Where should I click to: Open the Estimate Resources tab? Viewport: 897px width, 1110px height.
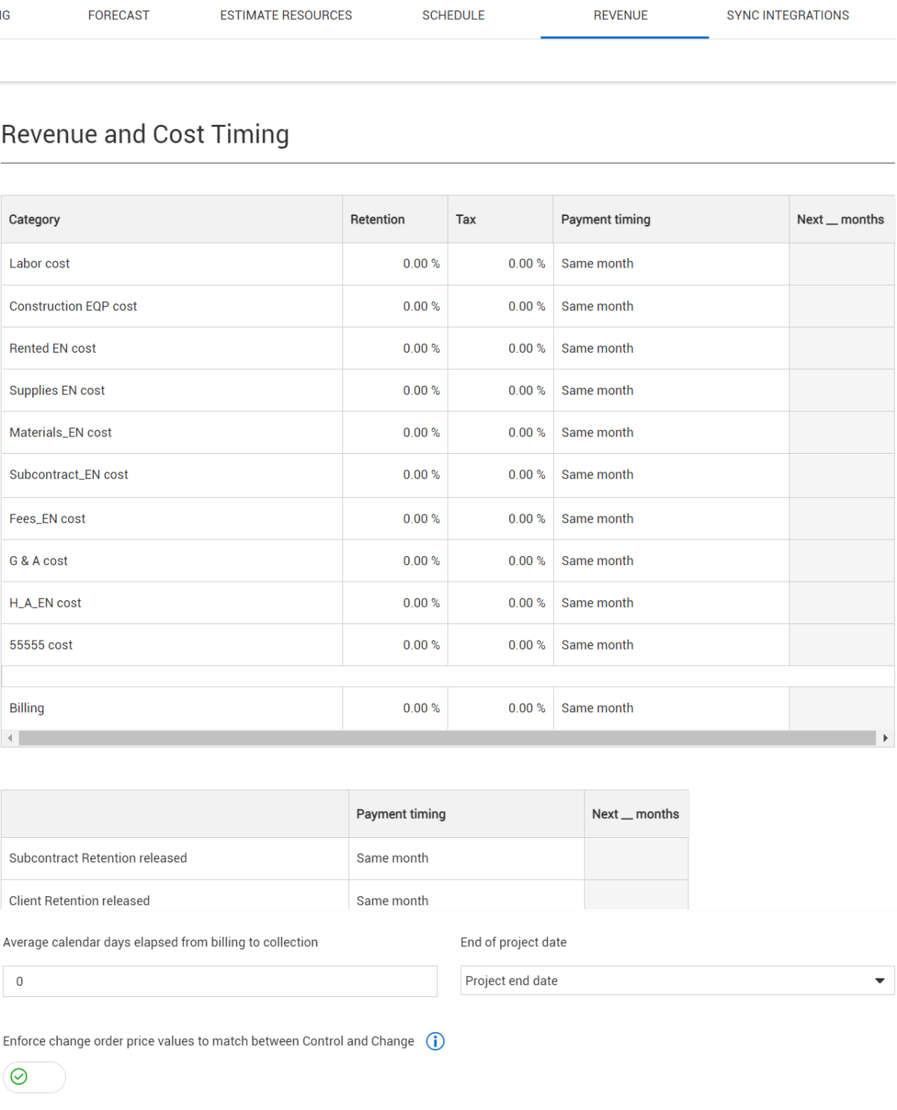[x=286, y=16]
